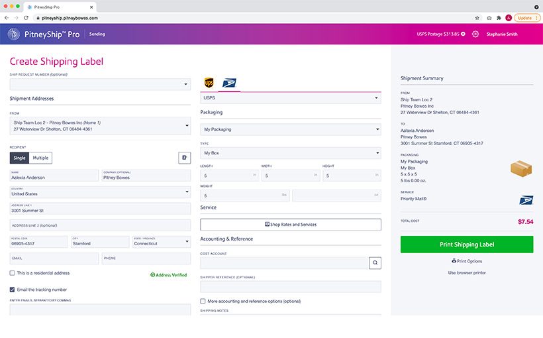Select the USPS carrier tab icon
The width and height of the screenshot is (543, 338).
point(229,83)
